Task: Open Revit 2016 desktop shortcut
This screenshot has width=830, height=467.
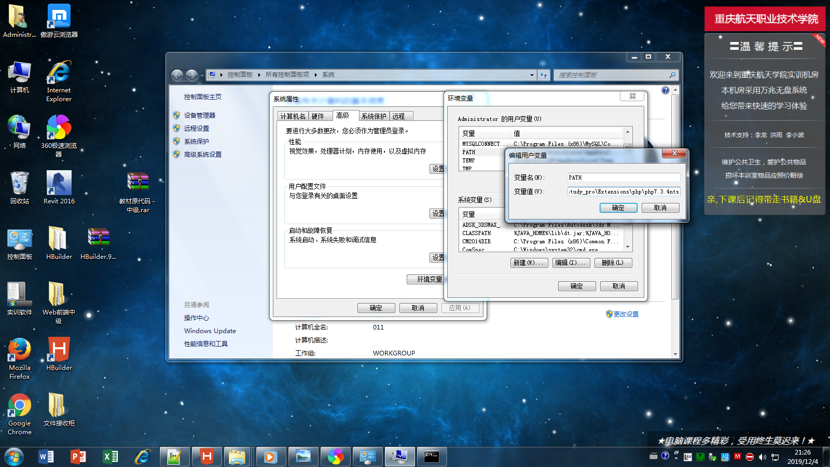Action: pos(59,188)
